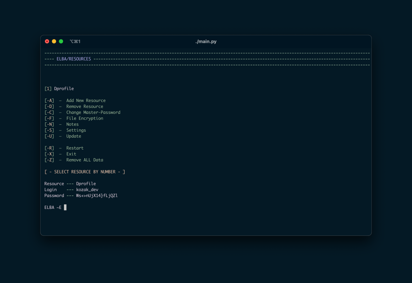
Task: Click the Remove Resource menu line
Action: (84, 107)
